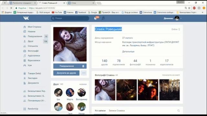Click the 17 відеозаписів counter
Image resolution: width=207 pixels, height=116 pixels.
pyautogui.click(x=167, y=62)
